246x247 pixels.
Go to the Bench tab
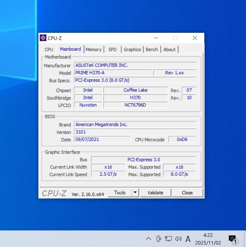pos(152,49)
